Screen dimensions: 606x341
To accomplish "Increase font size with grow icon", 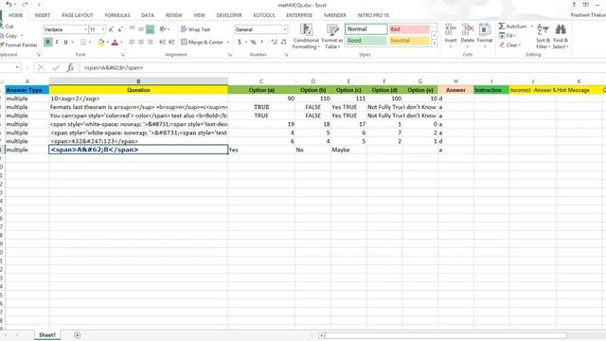I will click(111, 29).
